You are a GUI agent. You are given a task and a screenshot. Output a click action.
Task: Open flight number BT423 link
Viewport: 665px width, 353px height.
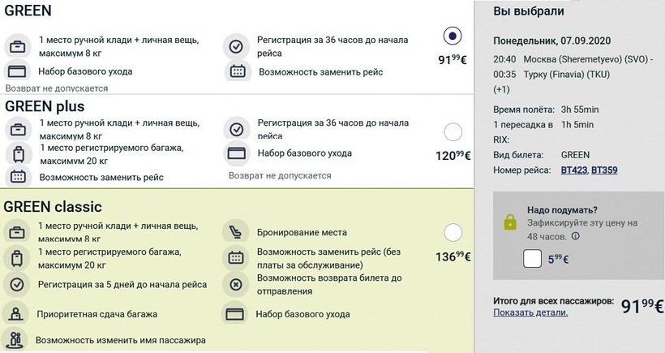tap(574, 170)
